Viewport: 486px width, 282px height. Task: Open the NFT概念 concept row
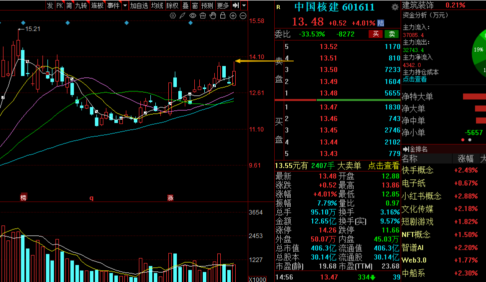[x=444, y=235]
